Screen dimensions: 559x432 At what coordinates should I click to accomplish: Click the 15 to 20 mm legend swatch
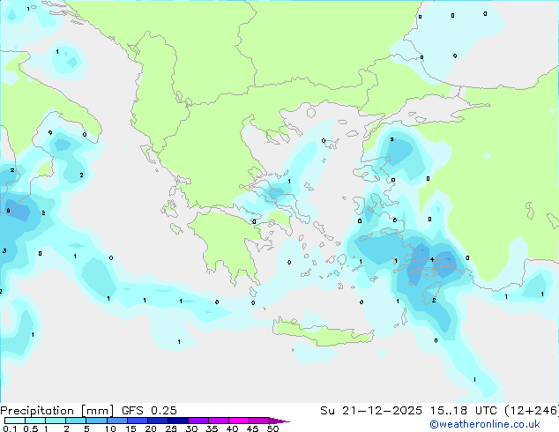coord(138,421)
